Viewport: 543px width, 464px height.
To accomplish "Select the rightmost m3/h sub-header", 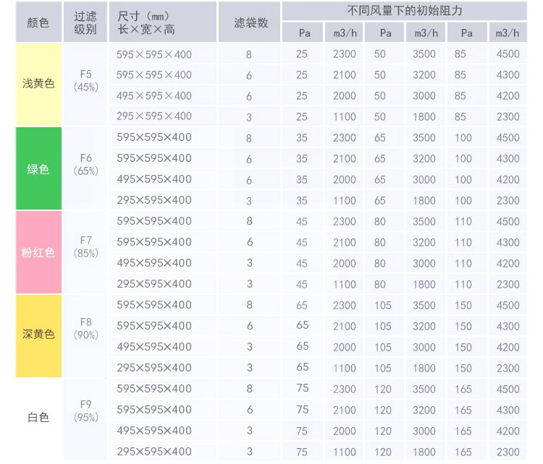I will click(508, 33).
